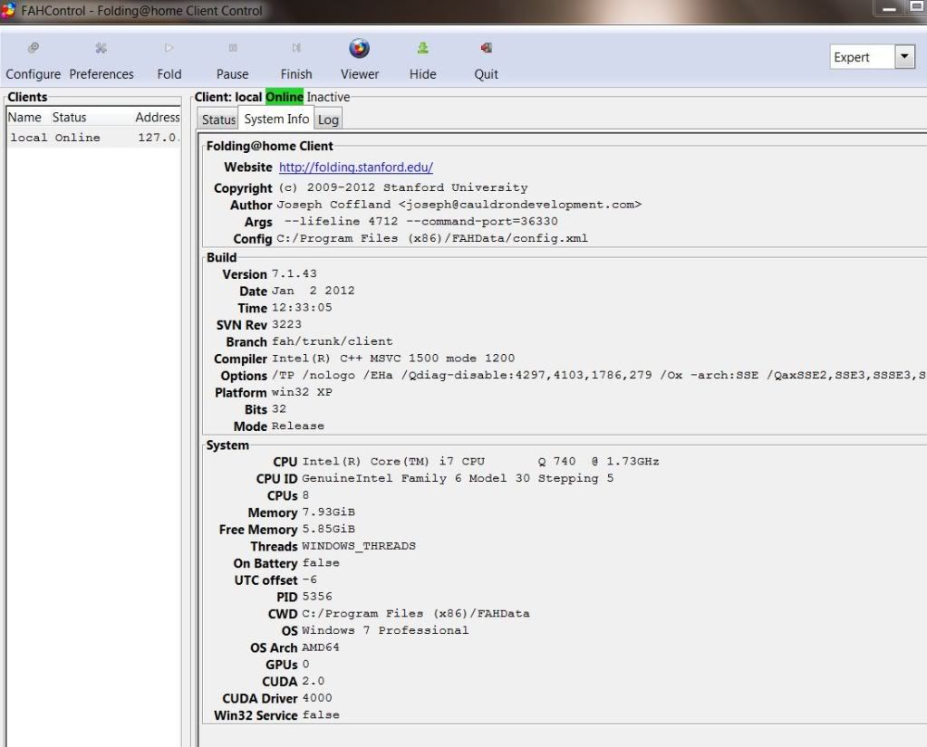This screenshot has height=747, width=927.
Task: Click the address 127.0. of local client
Action: point(158,138)
